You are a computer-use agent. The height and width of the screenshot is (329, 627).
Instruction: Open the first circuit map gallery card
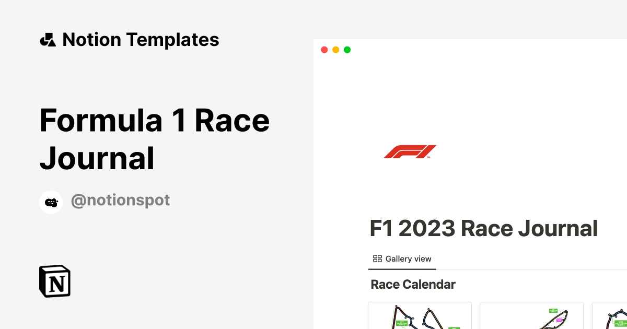coord(420,316)
